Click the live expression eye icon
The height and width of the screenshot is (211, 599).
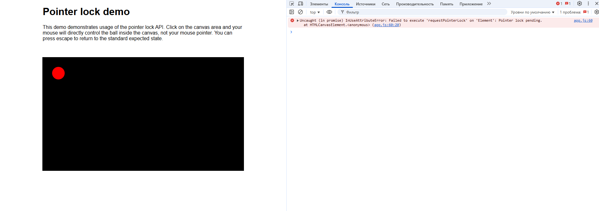coord(329,12)
